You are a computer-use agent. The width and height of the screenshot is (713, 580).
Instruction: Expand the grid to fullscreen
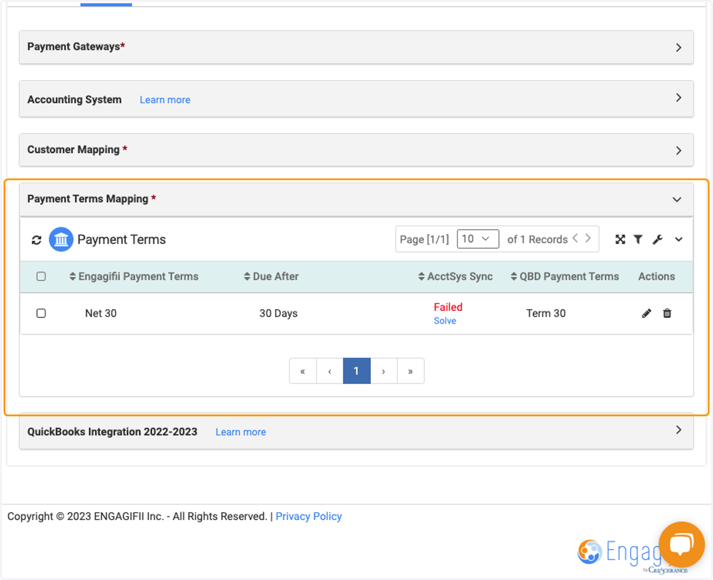pos(620,239)
